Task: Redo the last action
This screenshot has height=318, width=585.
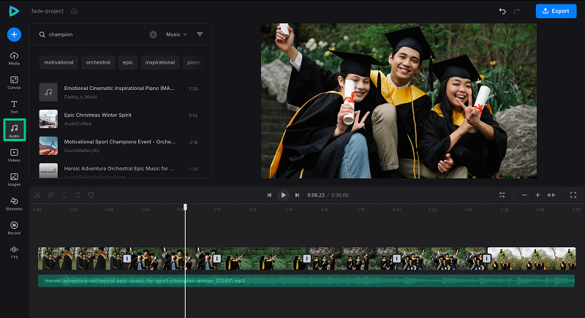Action: [516, 11]
